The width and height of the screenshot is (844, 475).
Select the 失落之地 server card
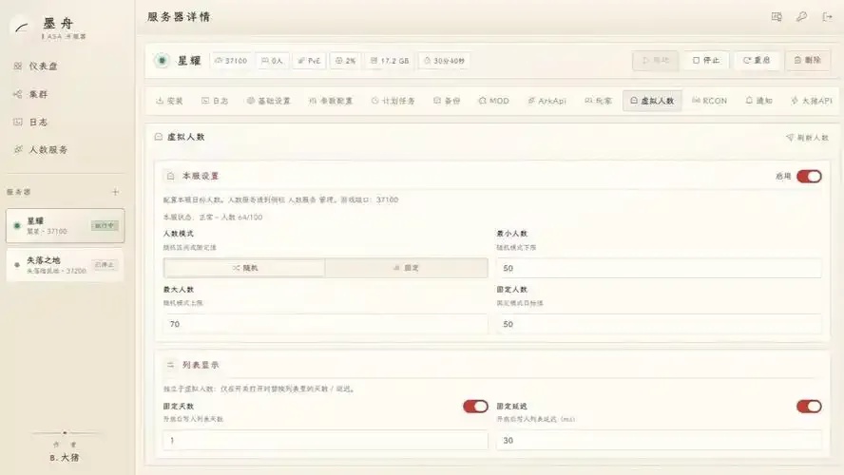(x=66, y=265)
